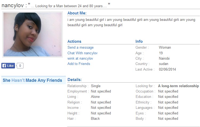Open Chat With nancylov link
This screenshot has width=200, height=127.
[x=83, y=53]
